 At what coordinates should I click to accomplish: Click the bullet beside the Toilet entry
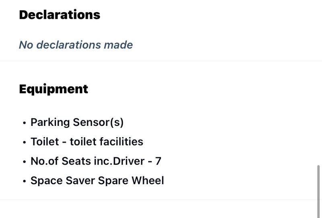pos(25,142)
